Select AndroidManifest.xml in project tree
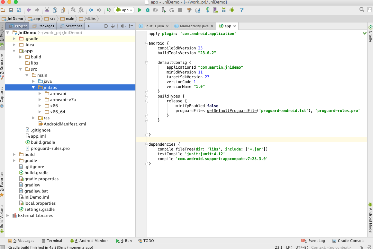Image resolution: width=373 pixels, height=249 pixels. (x=65, y=124)
